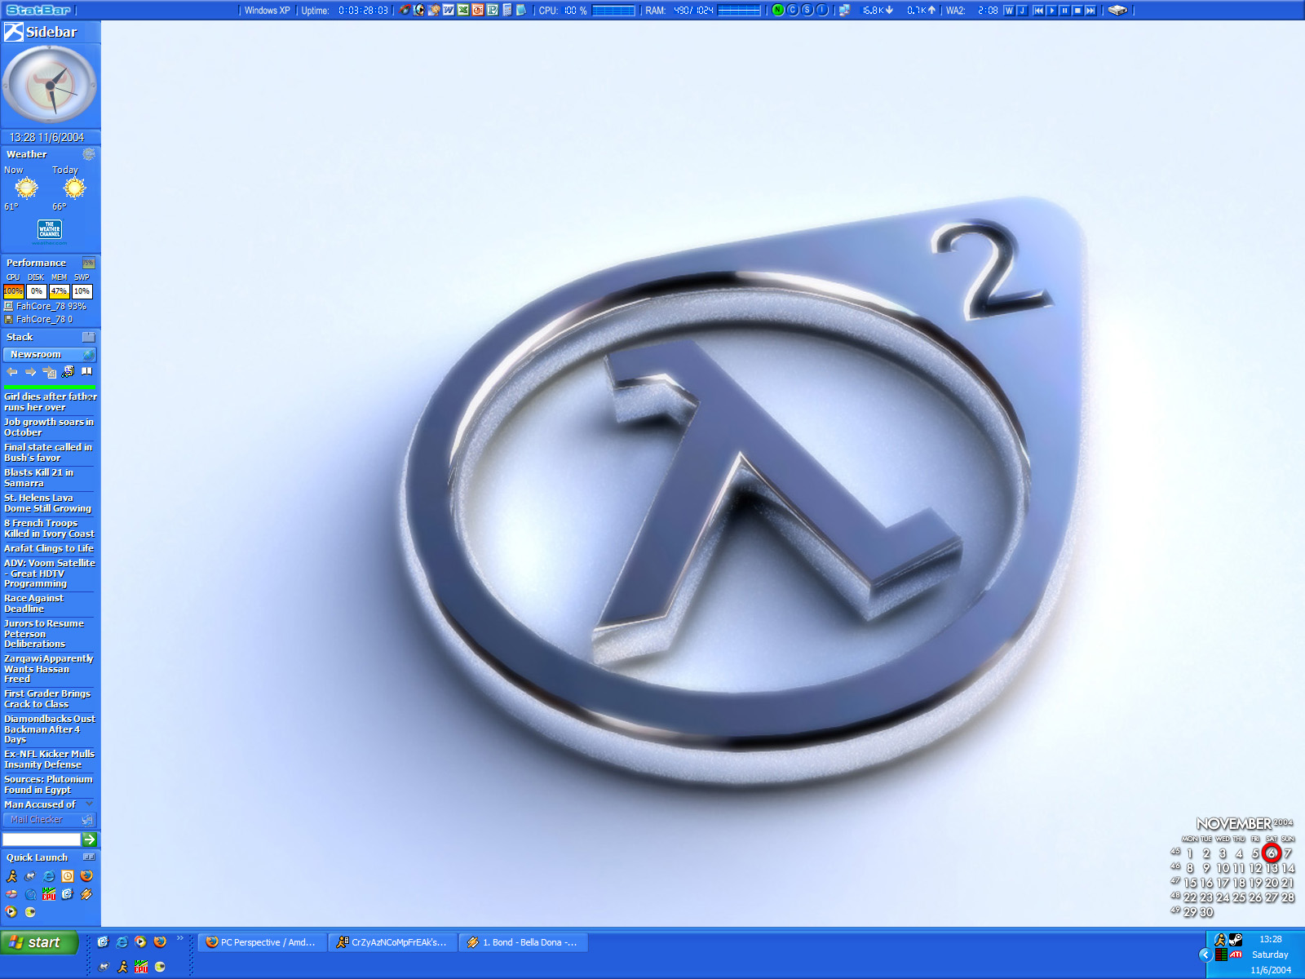Click the CPU 100% box in Performance panel
The height and width of the screenshot is (979, 1305).
point(13,291)
